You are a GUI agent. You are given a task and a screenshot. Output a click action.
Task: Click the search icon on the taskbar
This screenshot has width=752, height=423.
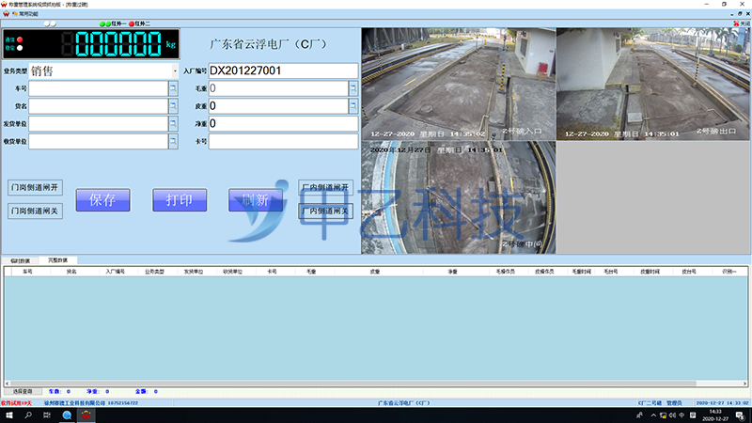click(x=29, y=415)
